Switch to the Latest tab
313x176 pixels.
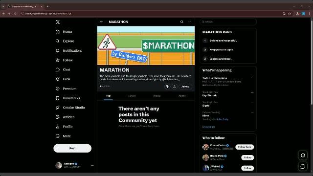(x=132, y=96)
